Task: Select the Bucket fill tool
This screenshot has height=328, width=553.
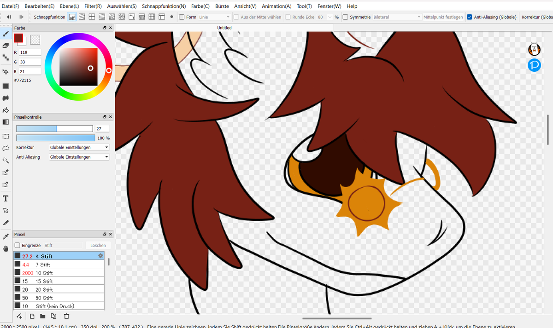Action: point(6,110)
